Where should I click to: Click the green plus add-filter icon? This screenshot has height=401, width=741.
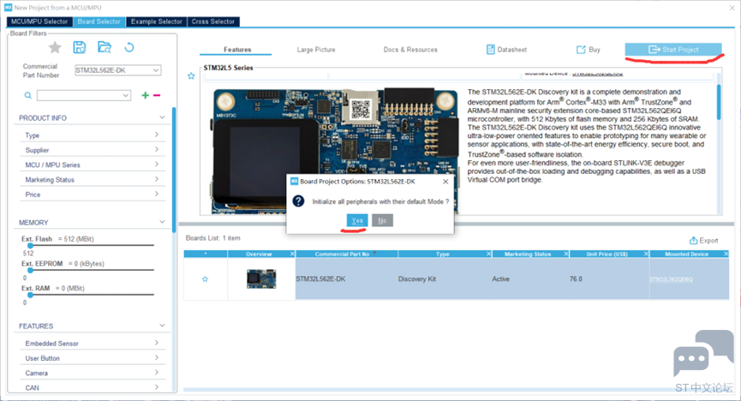(145, 95)
